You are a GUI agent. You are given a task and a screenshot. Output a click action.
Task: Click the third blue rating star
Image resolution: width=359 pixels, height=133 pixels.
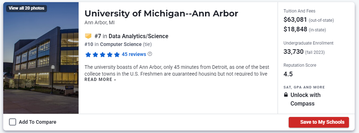tap(103, 55)
